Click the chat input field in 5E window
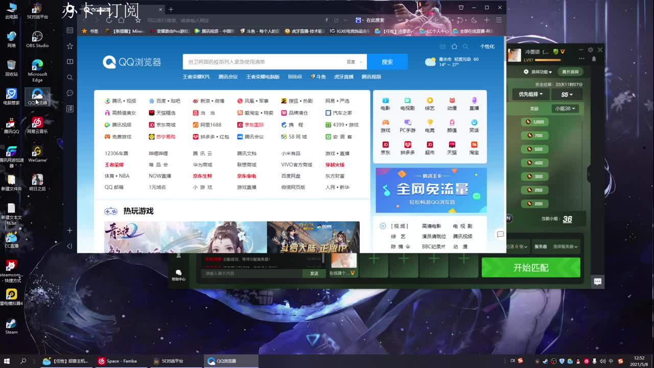This screenshot has width=654, height=368. 252,273
